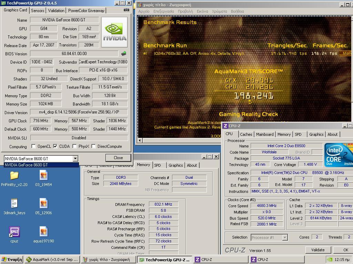Click the Driver Version field
The width and height of the screenshot is (353, 264).
click(x=79, y=112)
